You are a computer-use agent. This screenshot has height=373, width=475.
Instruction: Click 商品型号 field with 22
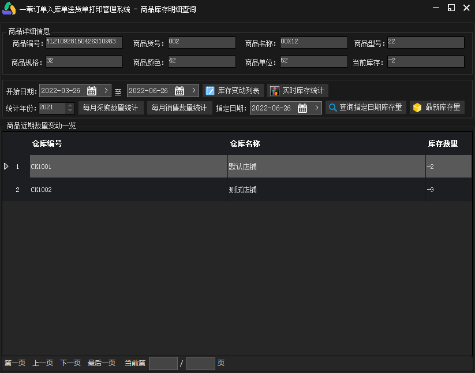tap(426, 42)
